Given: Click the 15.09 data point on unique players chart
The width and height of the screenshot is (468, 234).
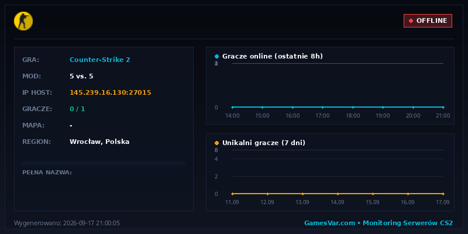Looking at the screenshot, I should pyautogui.click(x=373, y=194).
